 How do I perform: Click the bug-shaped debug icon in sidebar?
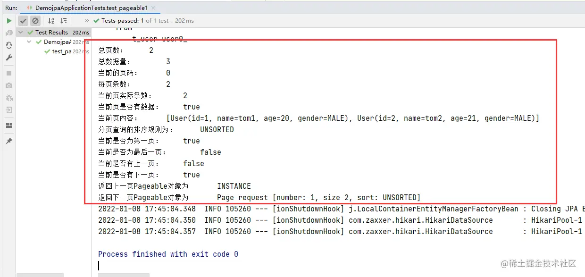9,98
